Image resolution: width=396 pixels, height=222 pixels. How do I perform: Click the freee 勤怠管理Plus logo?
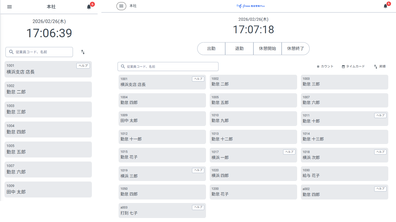coord(251,6)
